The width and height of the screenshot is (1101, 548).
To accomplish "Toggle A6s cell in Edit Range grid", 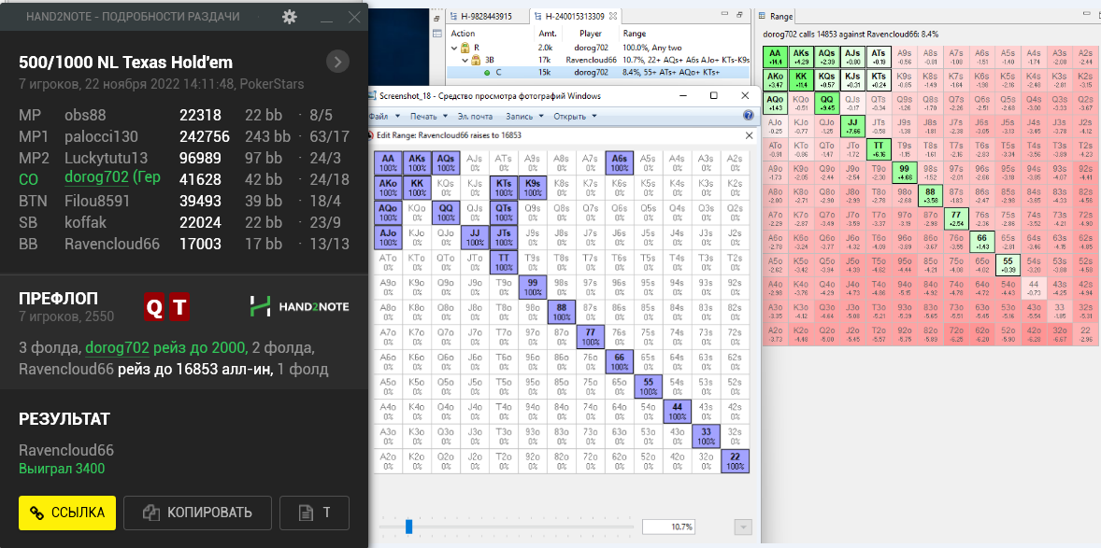I will (x=619, y=162).
